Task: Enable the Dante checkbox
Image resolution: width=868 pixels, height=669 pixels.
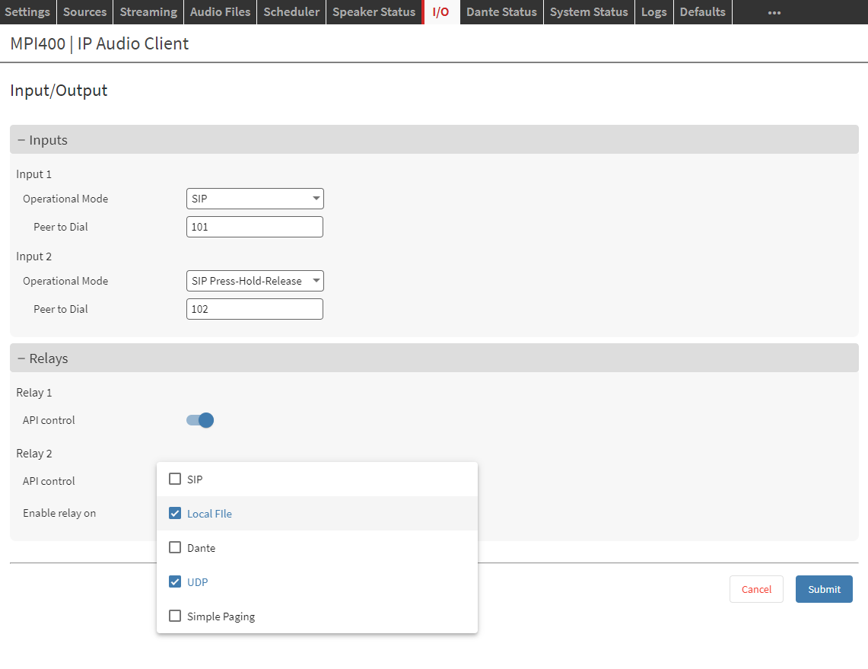Action: (x=175, y=548)
